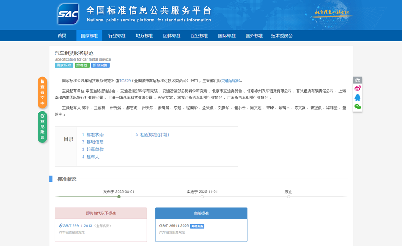Click the 发布于 2025-08-01 timeline point
The image size is (402, 246).
coord(119,197)
